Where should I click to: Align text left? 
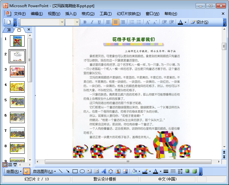tap(108, 22)
